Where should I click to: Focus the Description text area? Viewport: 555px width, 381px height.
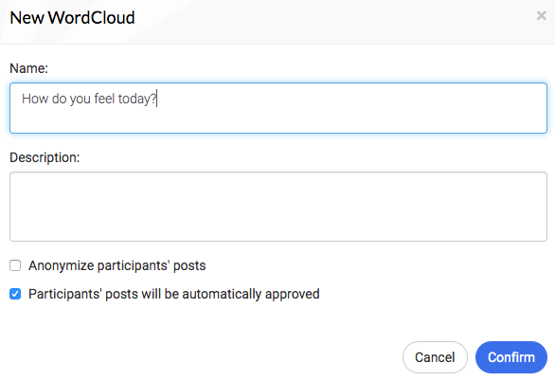[x=278, y=207]
